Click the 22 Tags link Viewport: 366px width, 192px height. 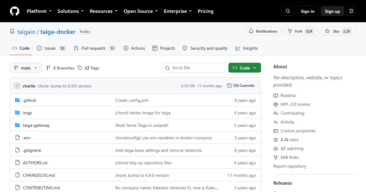click(x=88, y=68)
